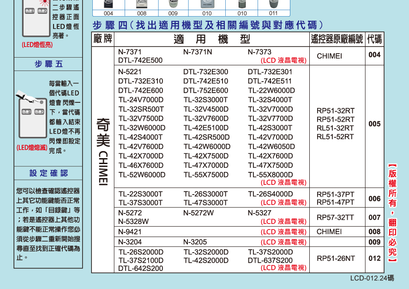Click the 色差2 button on step five remote

coord(39,112)
